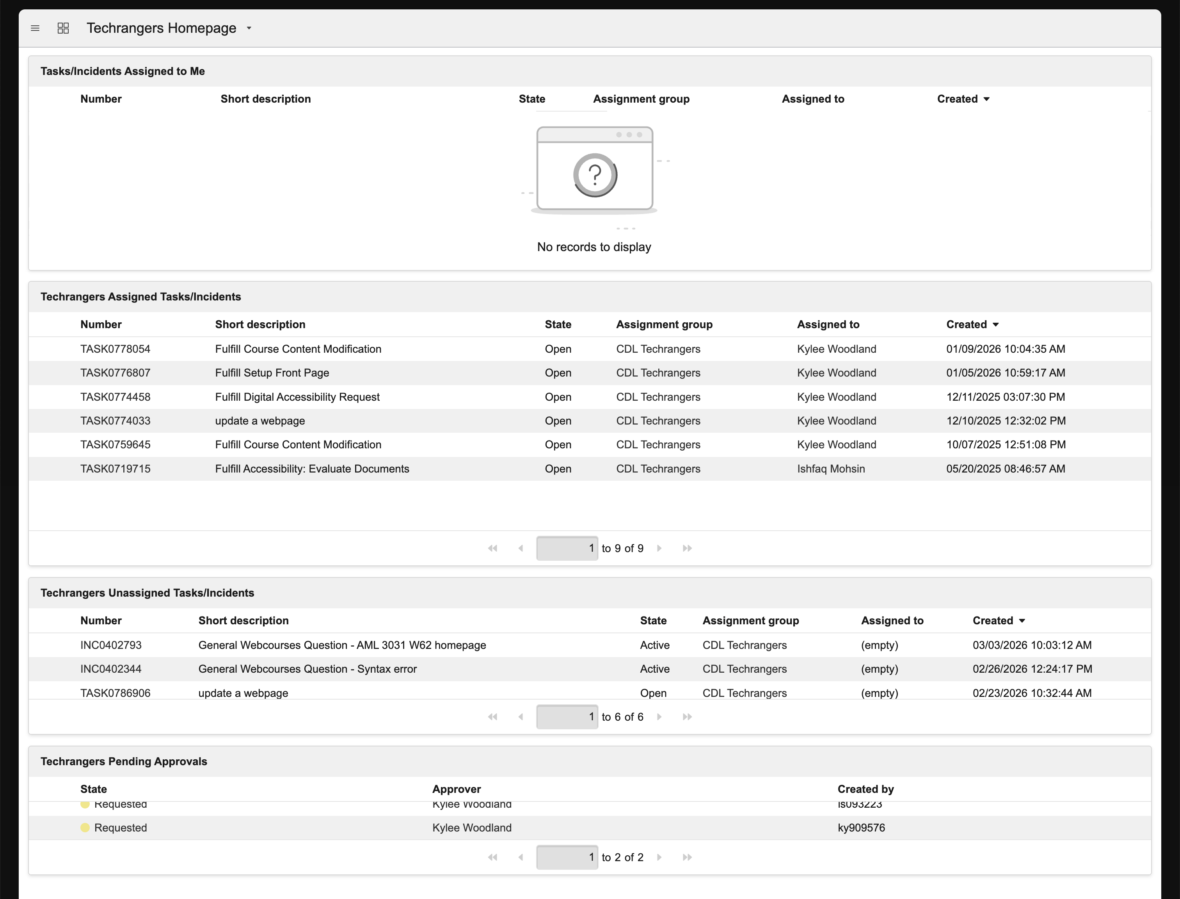Open task TASK0778054
This screenshot has height=899, width=1180.
(115, 349)
